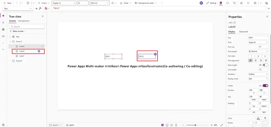Image resolution: width=271 pixels, height=127 pixels.
Task: Click the Share icon
Action: (241, 3)
